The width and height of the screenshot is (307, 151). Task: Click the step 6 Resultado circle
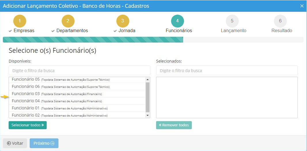click(x=280, y=21)
